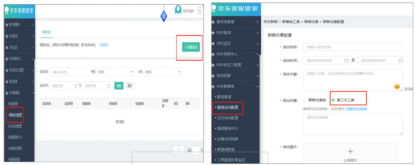Click home icon beside 咚咚查询 in left screenshot

(x=7, y=36)
